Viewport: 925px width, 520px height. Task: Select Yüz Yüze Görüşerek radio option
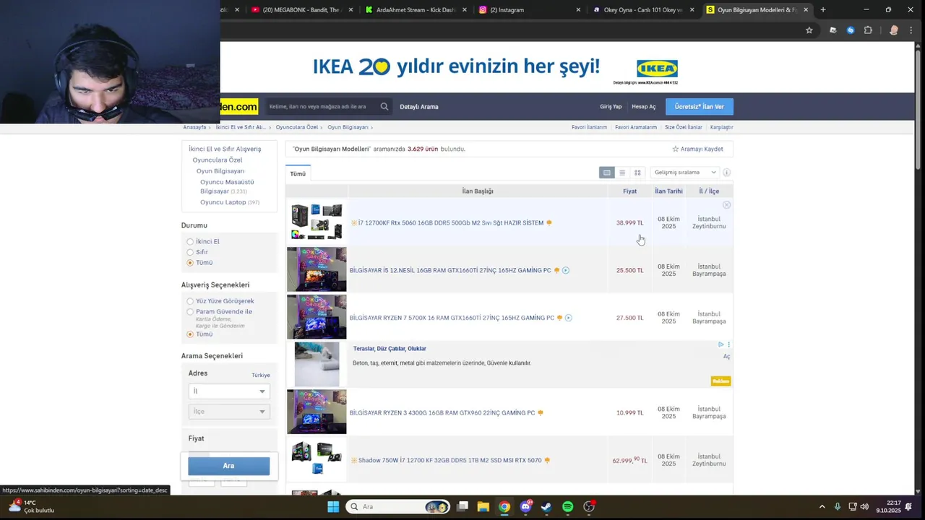(x=190, y=301)
